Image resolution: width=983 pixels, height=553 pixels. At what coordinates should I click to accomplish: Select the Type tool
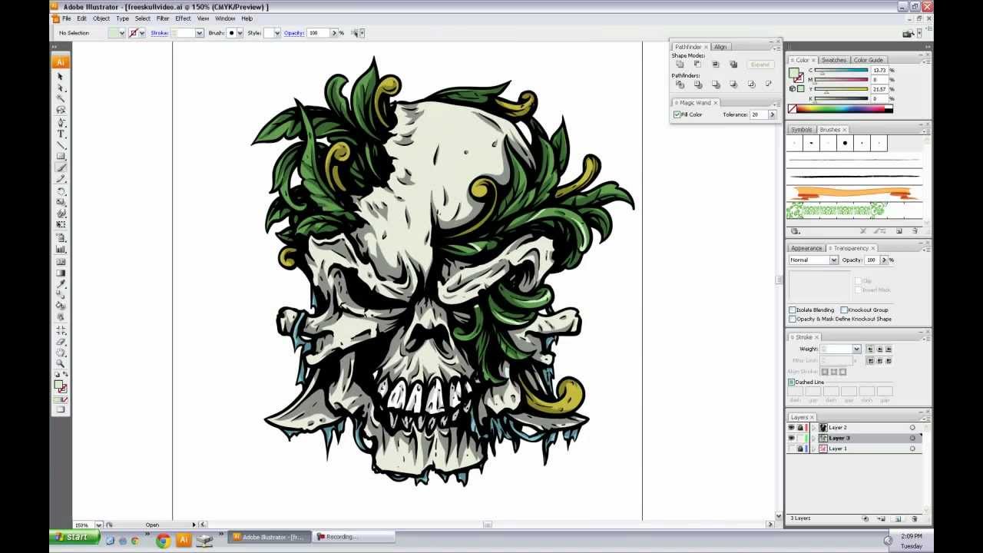click(x=61, y=133)
